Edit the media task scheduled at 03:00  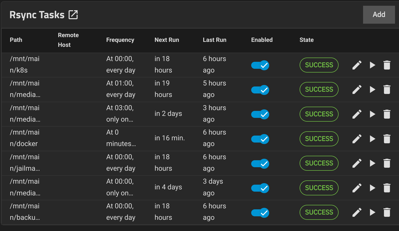pos(357,114)
